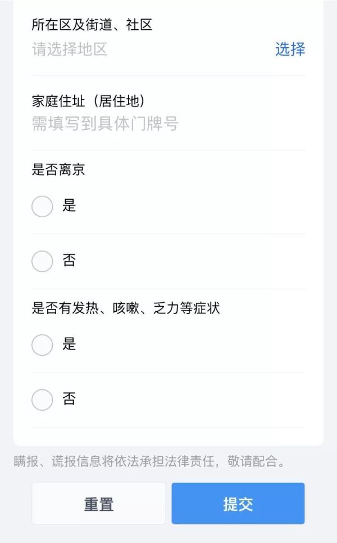Tap the 否 text label under 是否离京
337x543 pixels.
[69, 260]
